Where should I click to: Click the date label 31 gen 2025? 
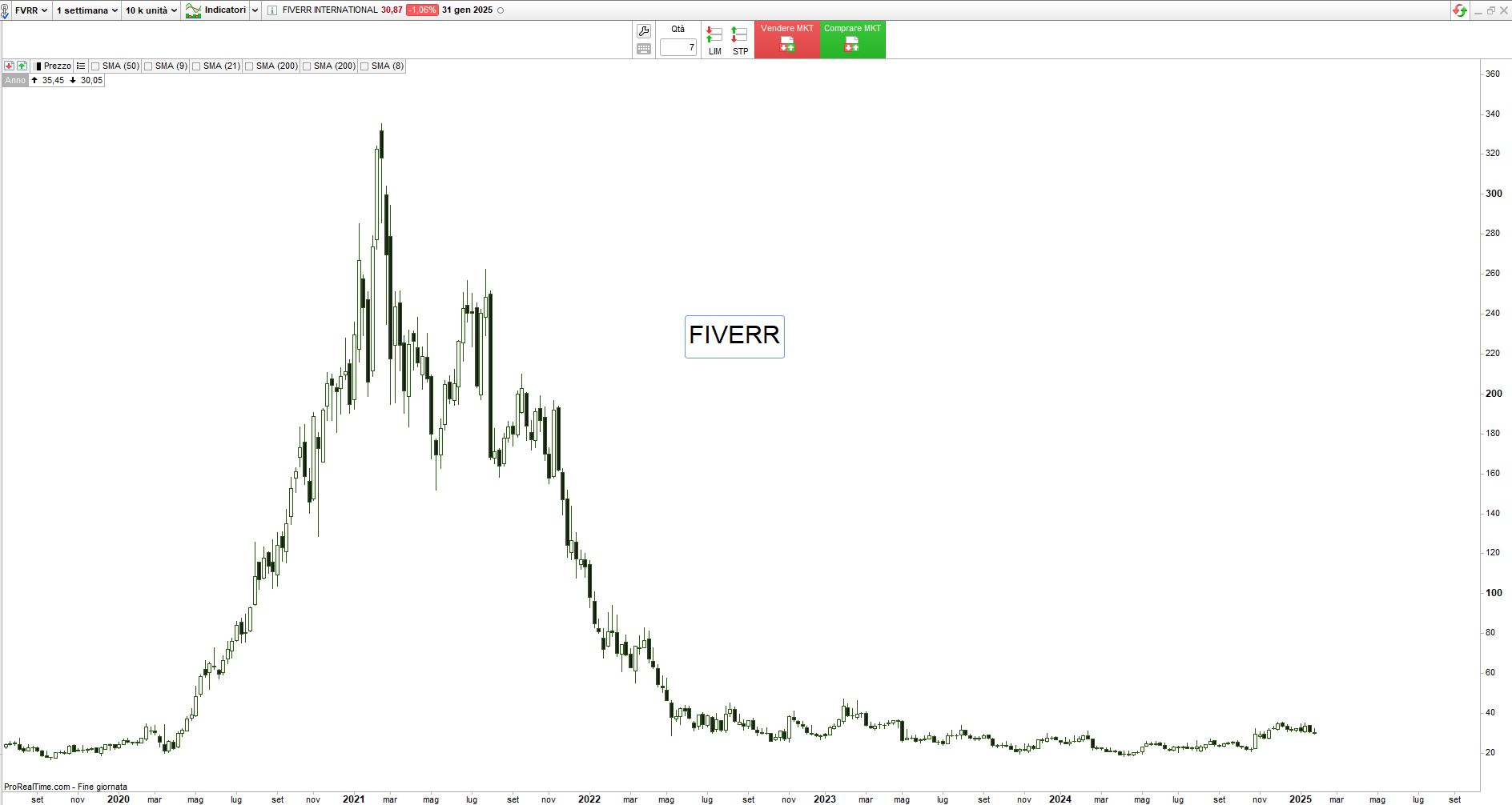(467, 10)
